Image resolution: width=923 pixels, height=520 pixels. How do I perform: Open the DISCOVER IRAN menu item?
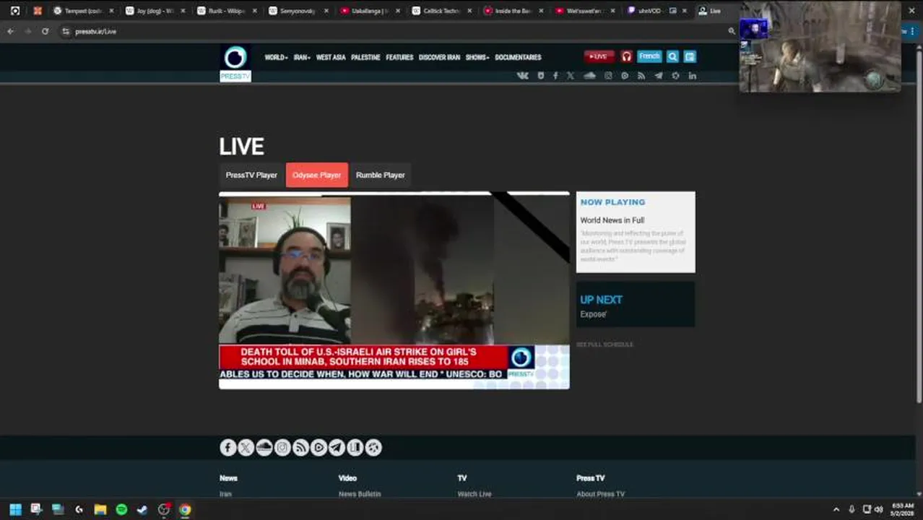[439, 57]
